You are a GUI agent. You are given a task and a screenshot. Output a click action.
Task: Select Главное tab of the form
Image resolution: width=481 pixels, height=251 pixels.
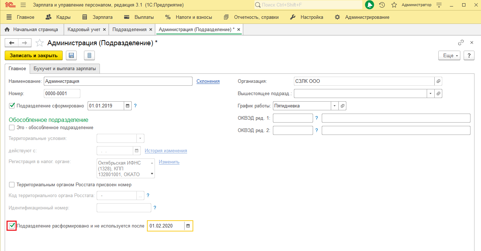coord(17,68)
